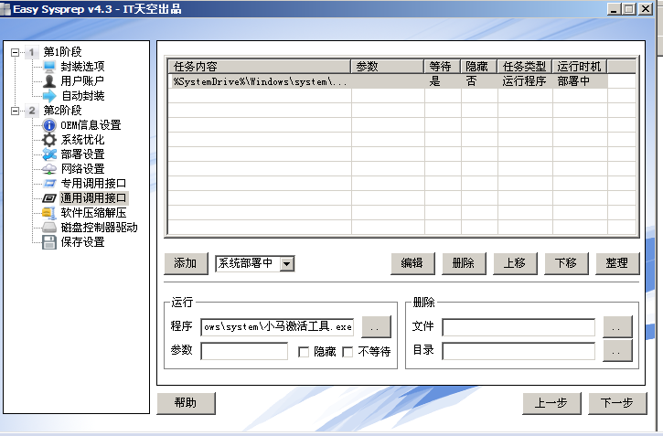Image resolution: width=663 pixels, height=436 pixels.
Task: Open 保存设置 page
Action: [x=82, y=242]
